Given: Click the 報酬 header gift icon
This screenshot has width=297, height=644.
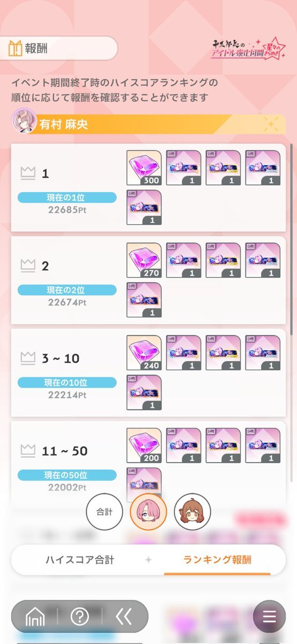Looking at the screenshot, I should pos(14,48).
